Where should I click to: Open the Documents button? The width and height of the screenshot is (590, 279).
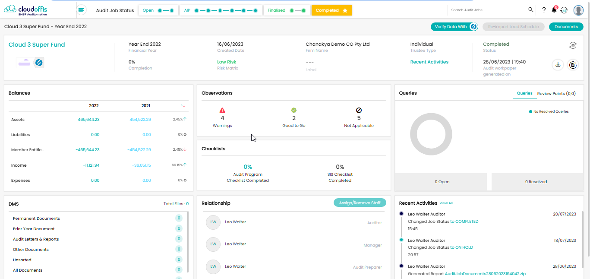(566, 27)
